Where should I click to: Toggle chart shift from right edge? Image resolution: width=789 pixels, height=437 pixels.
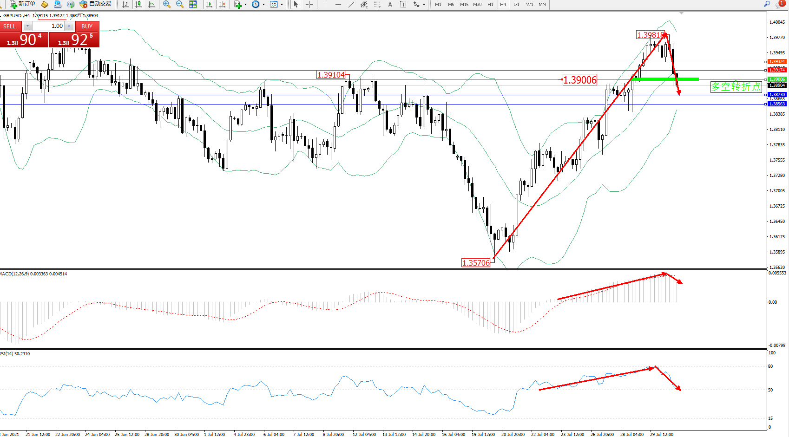click(222, 5)
